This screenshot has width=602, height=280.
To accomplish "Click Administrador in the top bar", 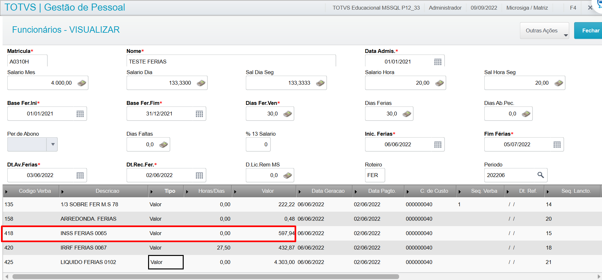I will coord(445,8).
